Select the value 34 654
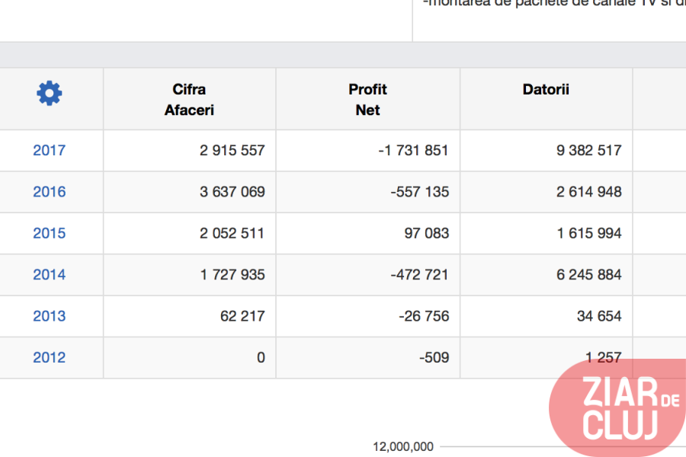 (x=599, y=316)
